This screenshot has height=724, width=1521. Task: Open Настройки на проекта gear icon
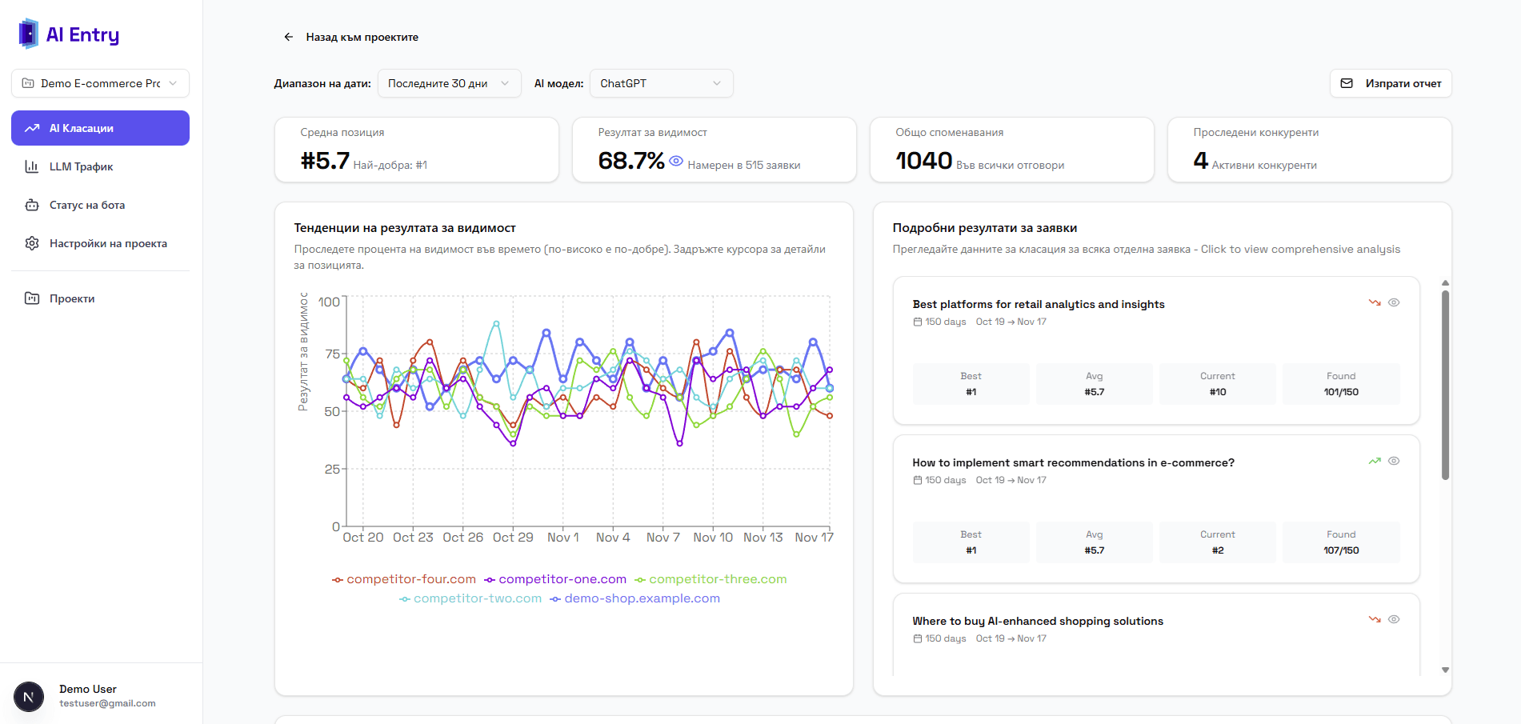click(33, 242)
